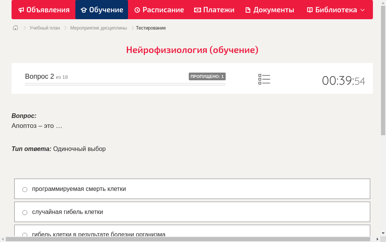
Task: Click the home icon in the breadcrumb
Action: (x=15, y=28)
